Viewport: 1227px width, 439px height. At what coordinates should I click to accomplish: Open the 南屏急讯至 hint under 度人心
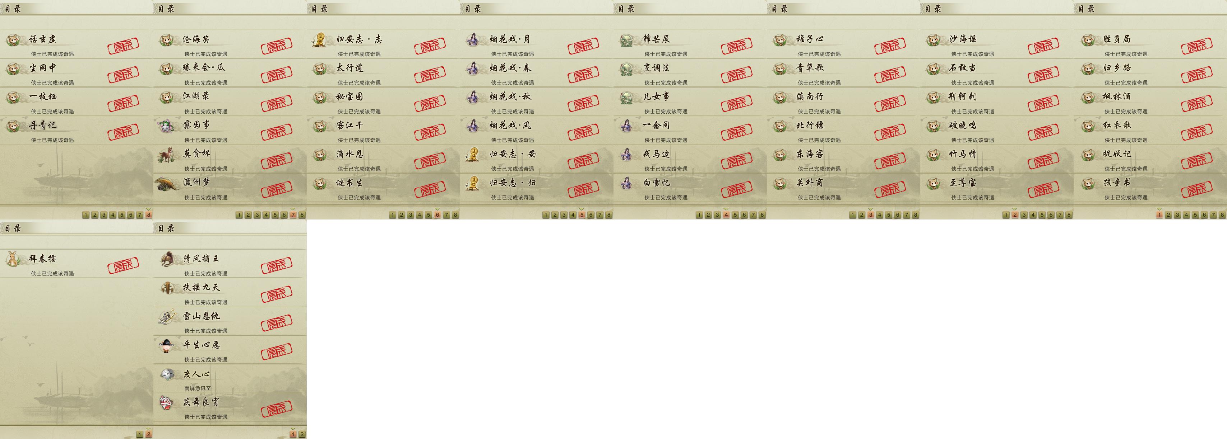point(198,388)
